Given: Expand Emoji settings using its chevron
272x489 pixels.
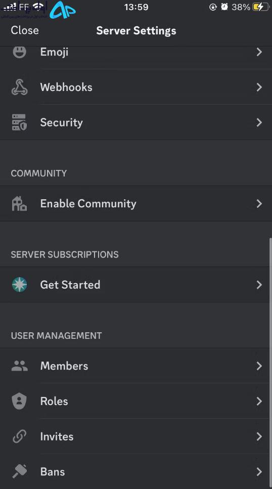Looking at the screenshot, I should pyautogui.click(x=259, y=52).
